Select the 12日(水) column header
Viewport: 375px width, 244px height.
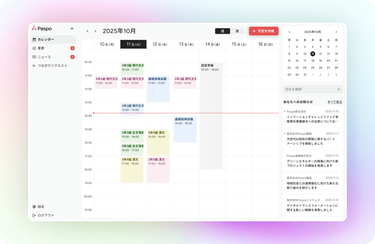[160, 44]
